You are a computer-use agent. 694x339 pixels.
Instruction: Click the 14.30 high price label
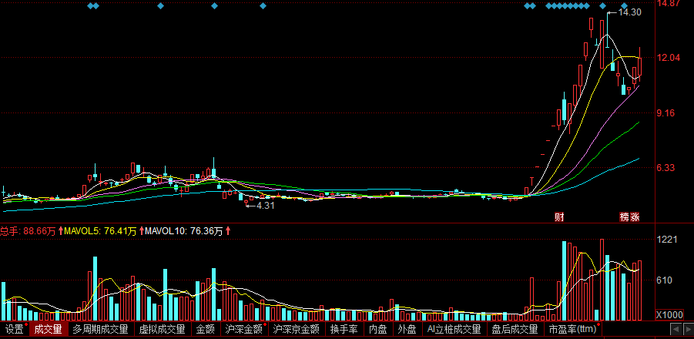tap(629, 12)
